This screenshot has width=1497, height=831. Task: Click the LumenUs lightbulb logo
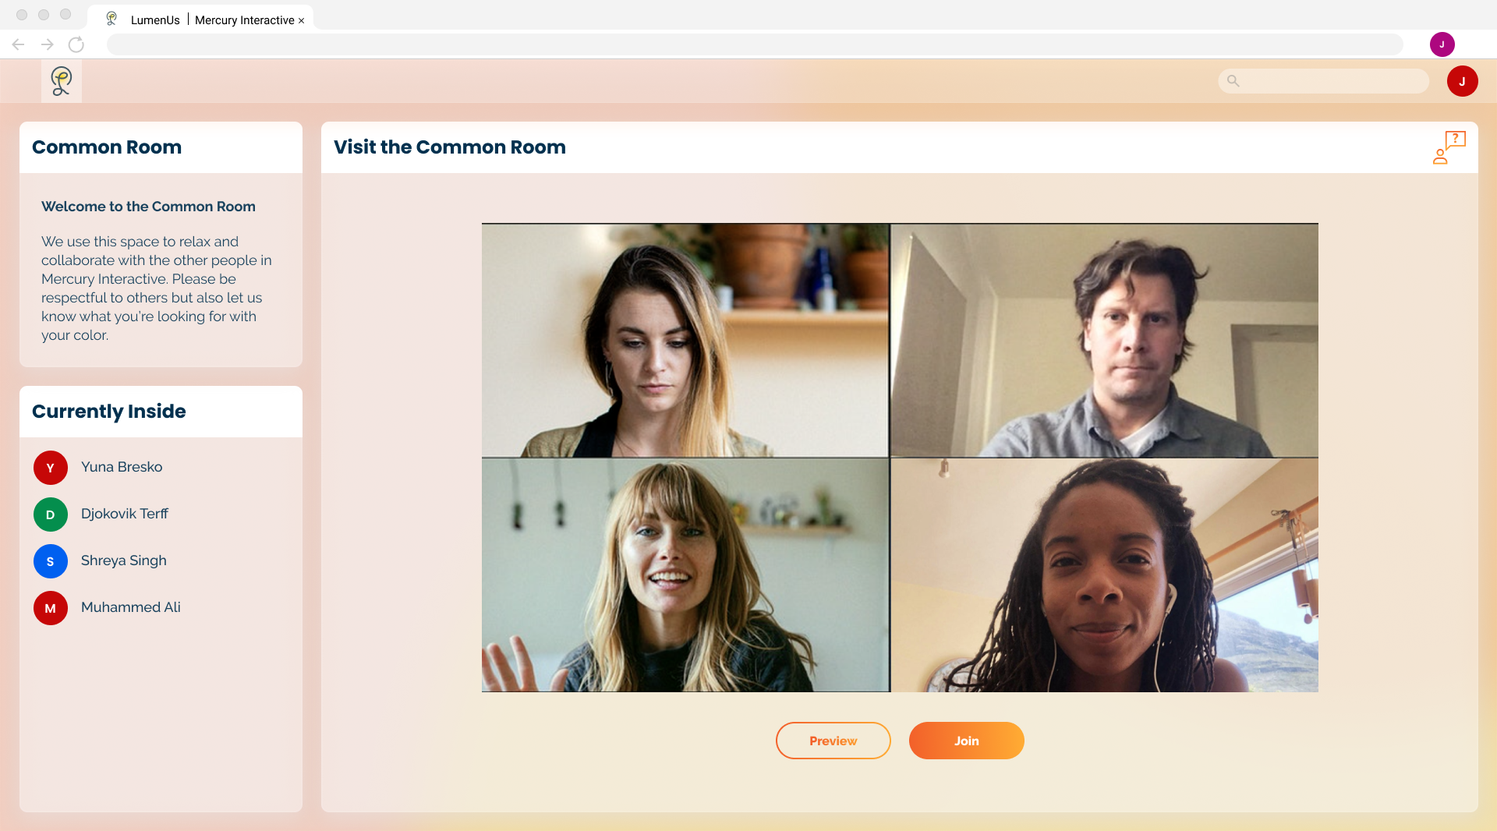click(62, 81)
